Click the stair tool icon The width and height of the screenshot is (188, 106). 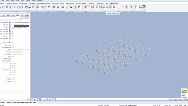pyautogui.click(x=38, y=7)
